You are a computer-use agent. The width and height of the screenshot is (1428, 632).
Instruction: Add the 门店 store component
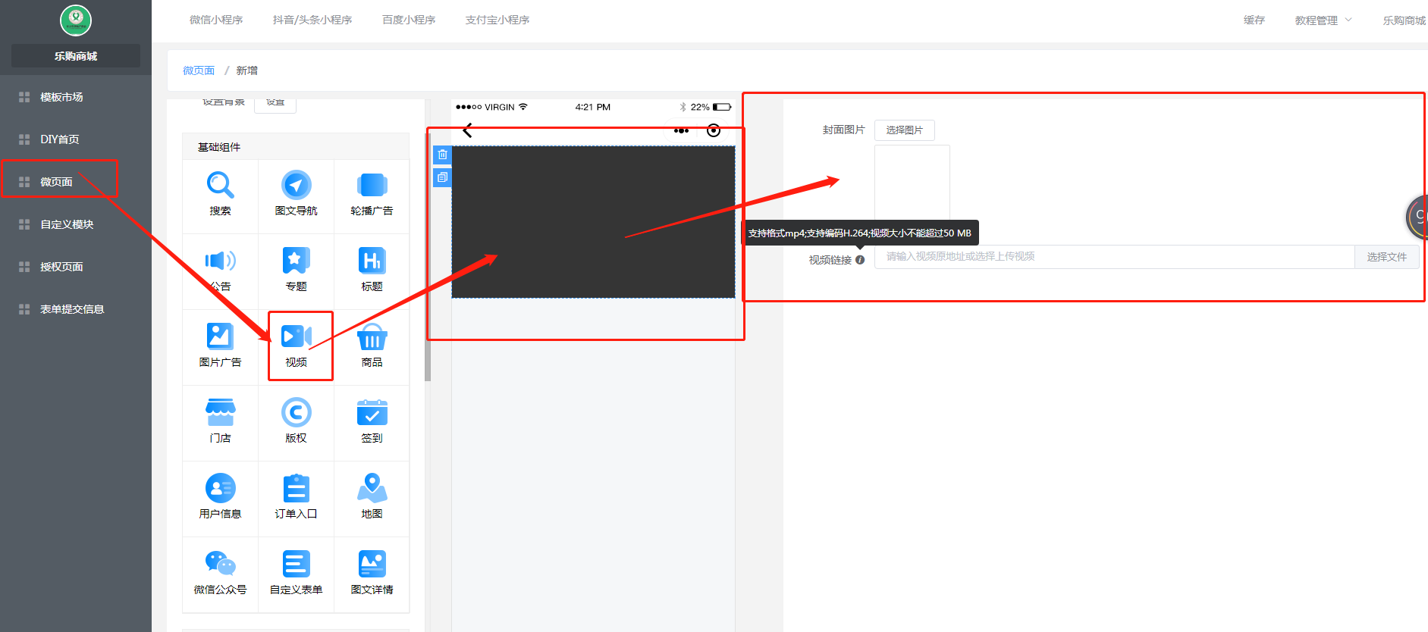click(220, 423)
